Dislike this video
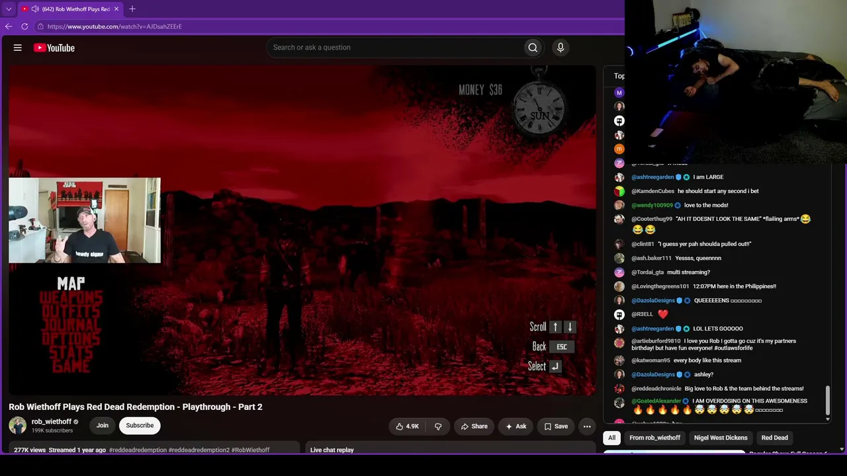The width and height of the screenshot is (847, 476). 438,426
